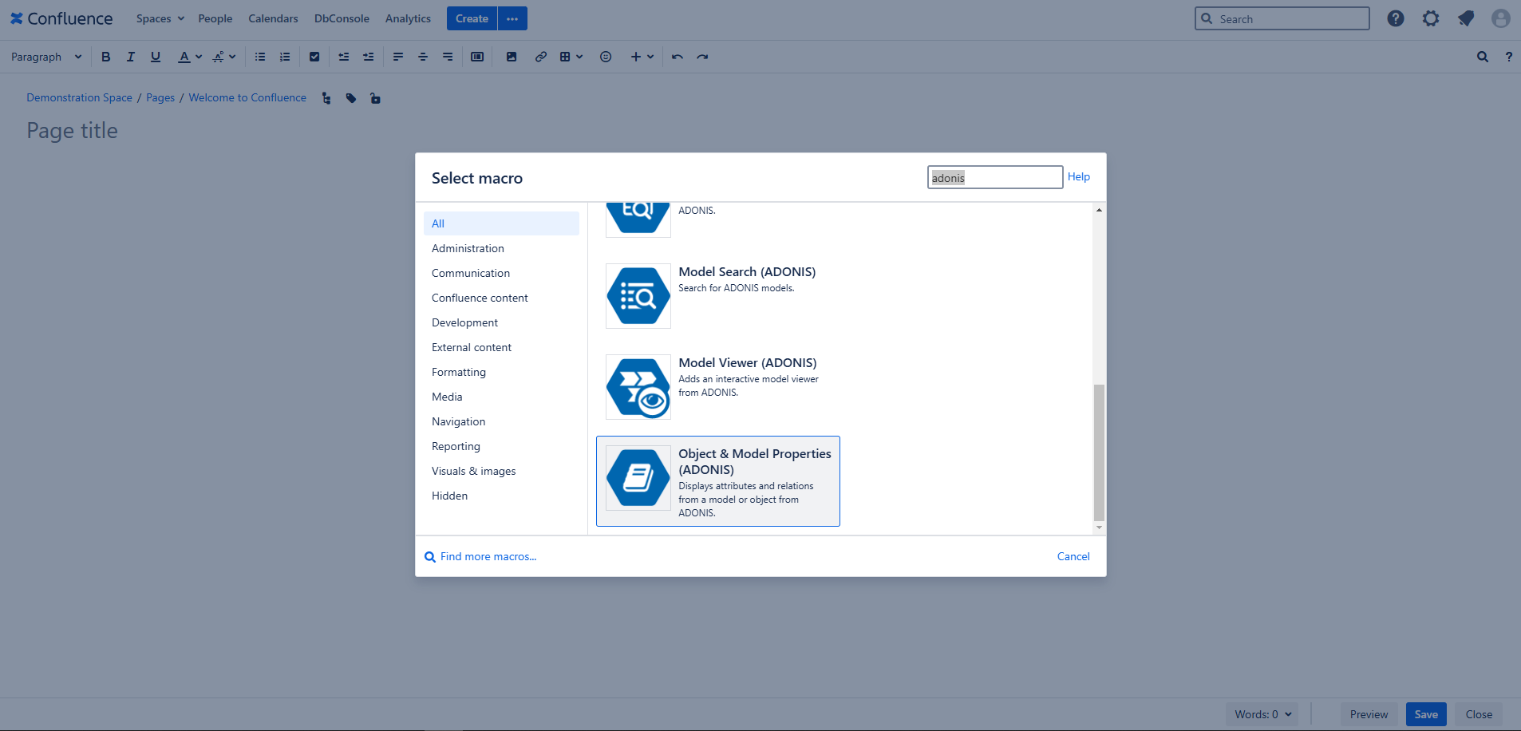Insert a link using the toolbar

(x=541, y=56)
